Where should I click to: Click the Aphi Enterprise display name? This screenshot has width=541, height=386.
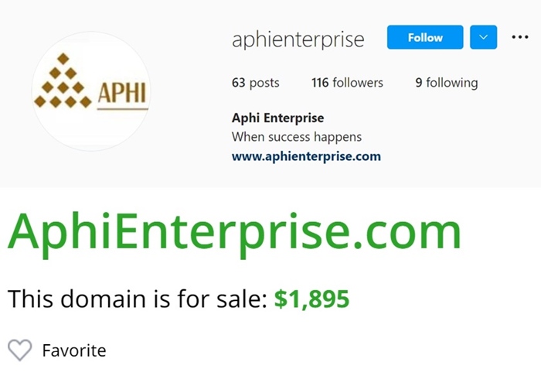coord(277,118)
